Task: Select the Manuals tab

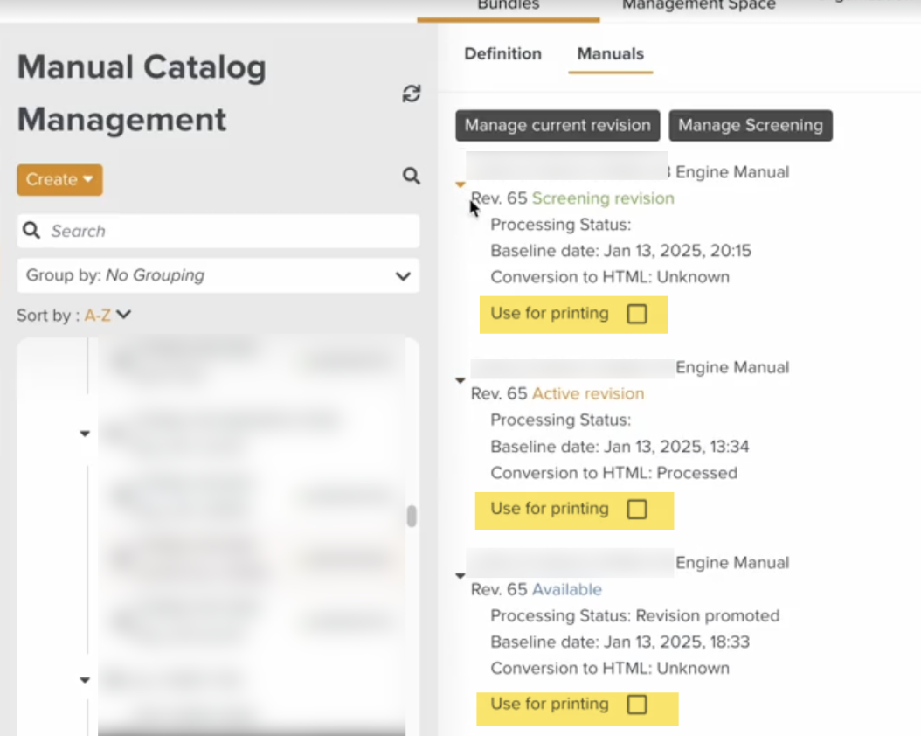Action: (610, 54)
